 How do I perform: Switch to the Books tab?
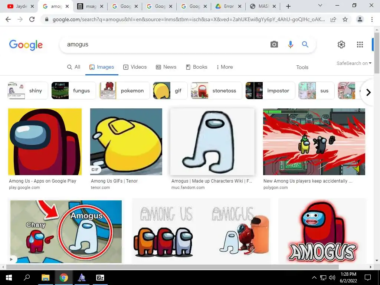tap(197, 67)
